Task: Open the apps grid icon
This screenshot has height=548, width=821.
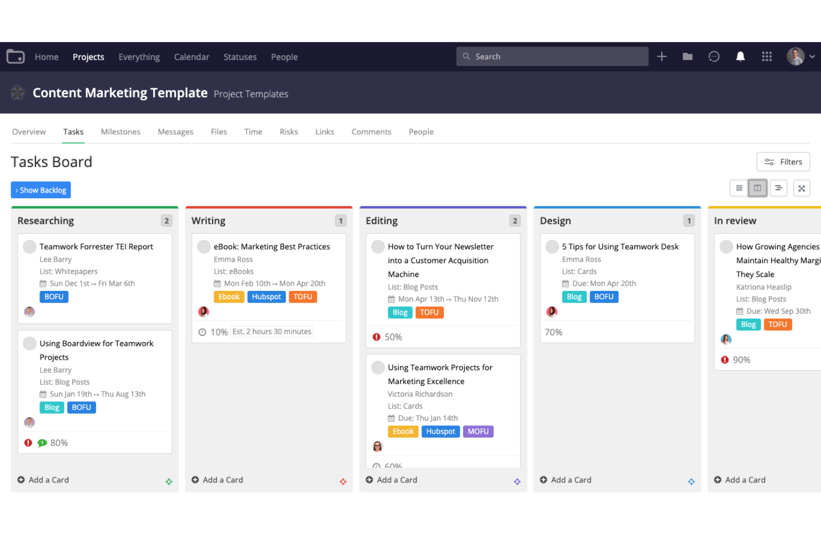Action: pos(767,56)
